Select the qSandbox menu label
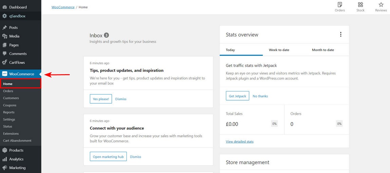390x173 pixels. click(17, 16)
